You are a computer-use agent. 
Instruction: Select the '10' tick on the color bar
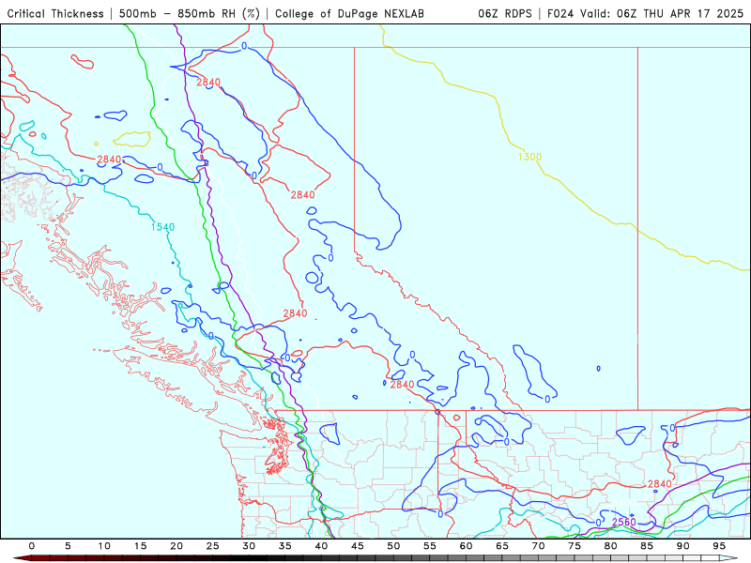(104, 546)
